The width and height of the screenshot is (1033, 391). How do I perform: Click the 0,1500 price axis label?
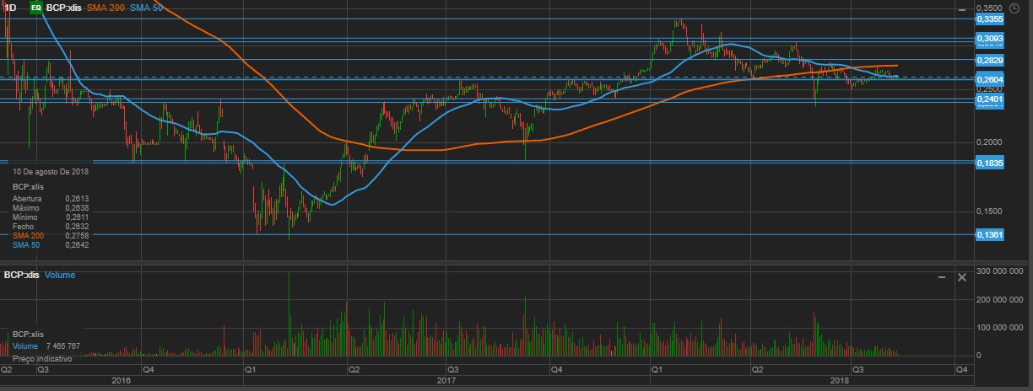989,212
